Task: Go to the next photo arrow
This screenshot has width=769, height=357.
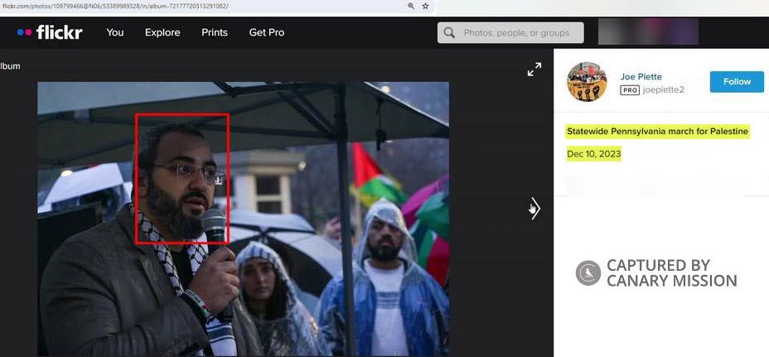Action: click(534, 209)
